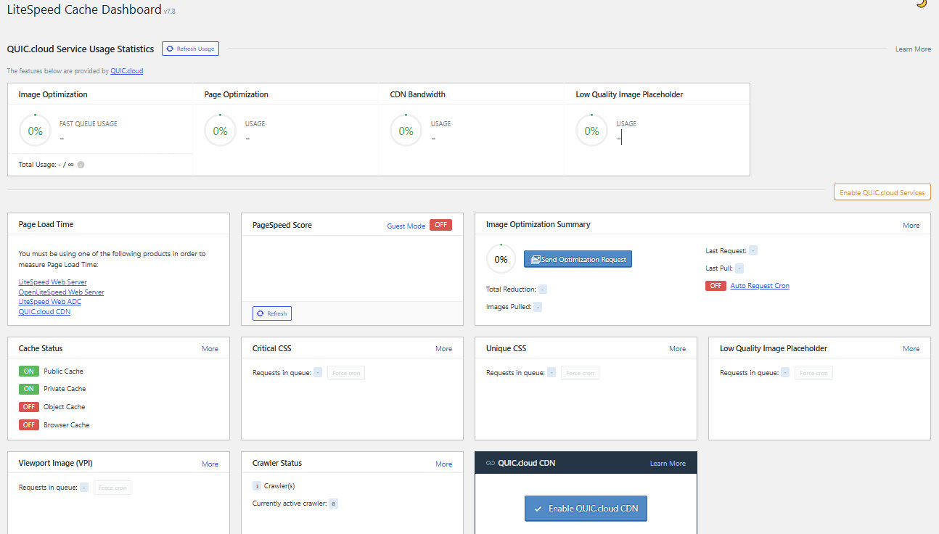939x534 pixels.
Task: Send Optimization Request for images
Action: point(578,259)
